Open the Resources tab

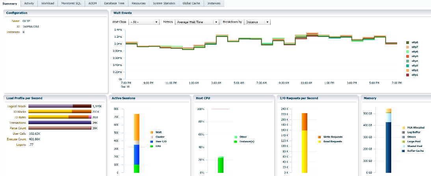tap(139, 3)
